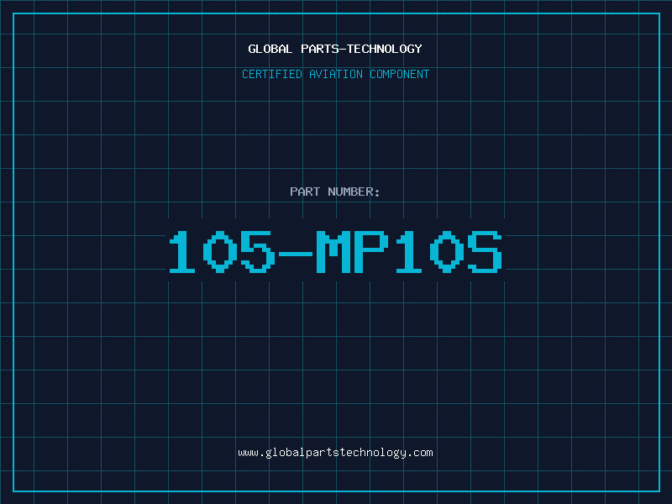Click the final S in the part number
The height and width of the screenshot is (504, 672).
(x=485, y=252)
